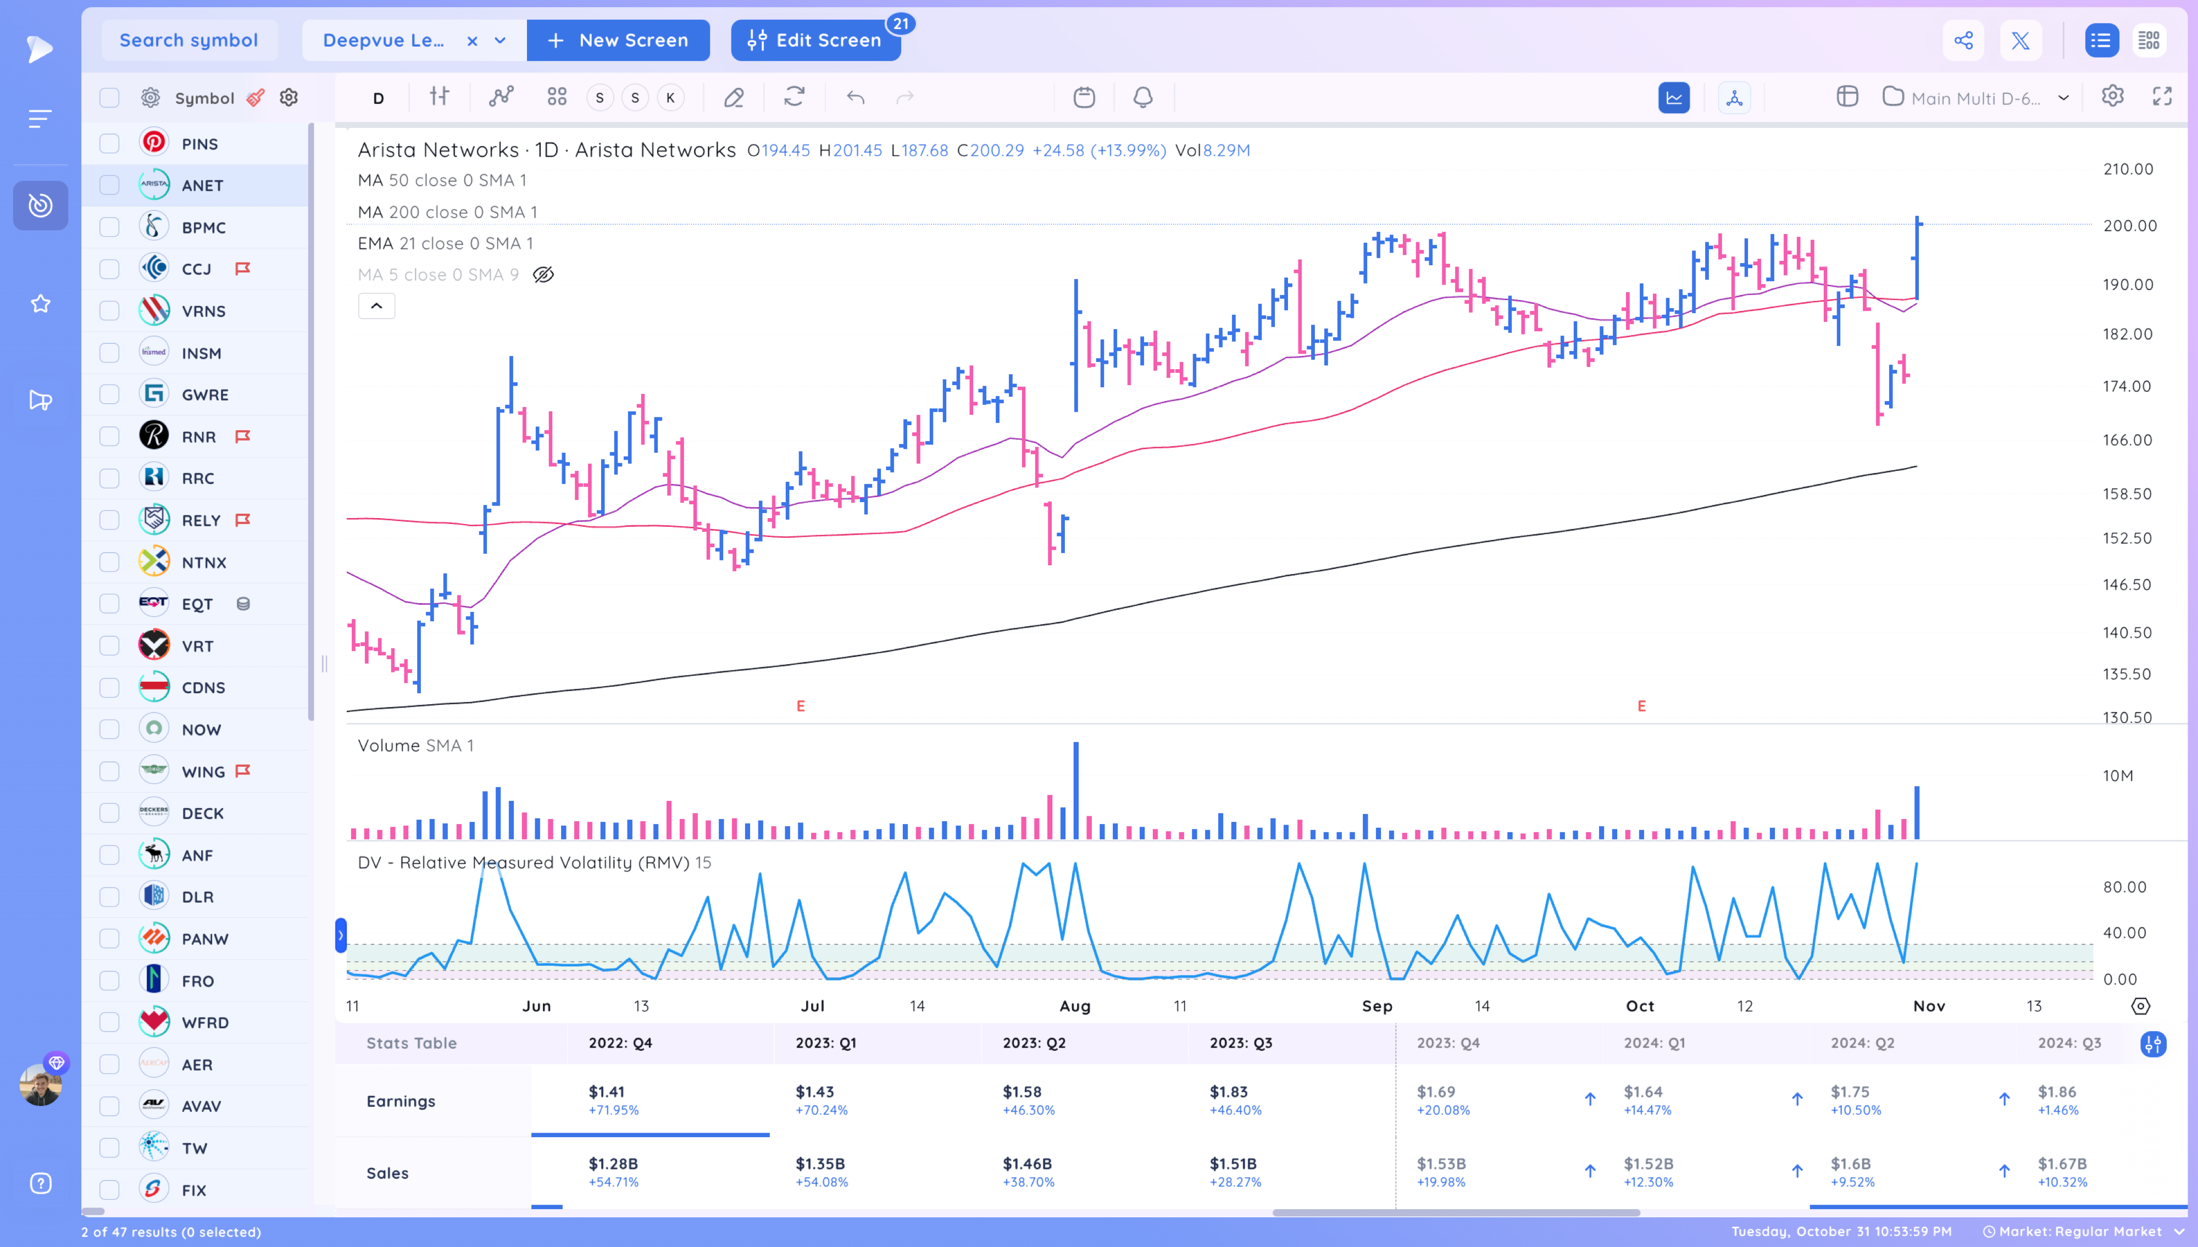Click the X (Twitter) share icon
Image resolution: width=2198 pixels, height=1247 pixels.
pyautogui.click(x=2020, y=40)
